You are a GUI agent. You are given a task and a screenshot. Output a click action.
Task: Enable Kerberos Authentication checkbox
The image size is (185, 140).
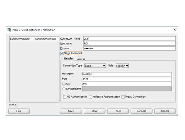click(x=91, y=97)
